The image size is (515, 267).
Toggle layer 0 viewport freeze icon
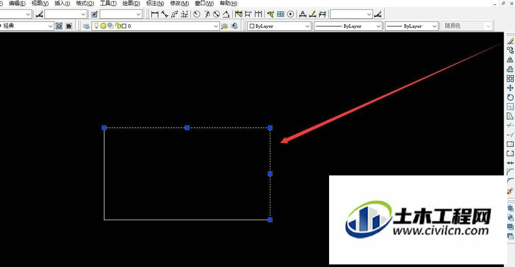click(x=110, y=26)
